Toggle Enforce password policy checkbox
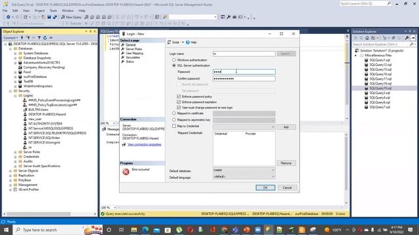Image resolution: width=419 pixels, height=235 pixels. coord(179,97)
